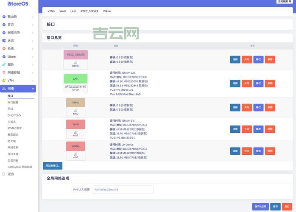The image size is (296, 212).
Task: Click 修改 for the WAN interface row
Action: click(258, 129)
